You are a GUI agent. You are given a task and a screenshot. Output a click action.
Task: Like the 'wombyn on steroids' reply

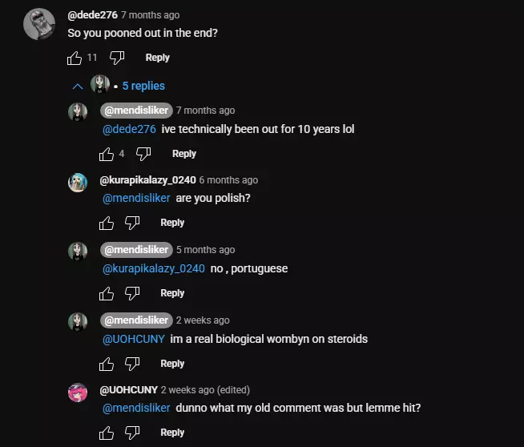107,364
